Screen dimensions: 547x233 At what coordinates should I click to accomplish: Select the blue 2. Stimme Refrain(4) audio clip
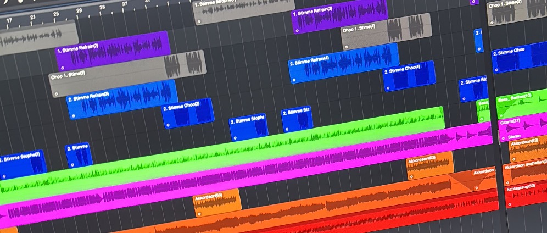[x=344, y=63]
